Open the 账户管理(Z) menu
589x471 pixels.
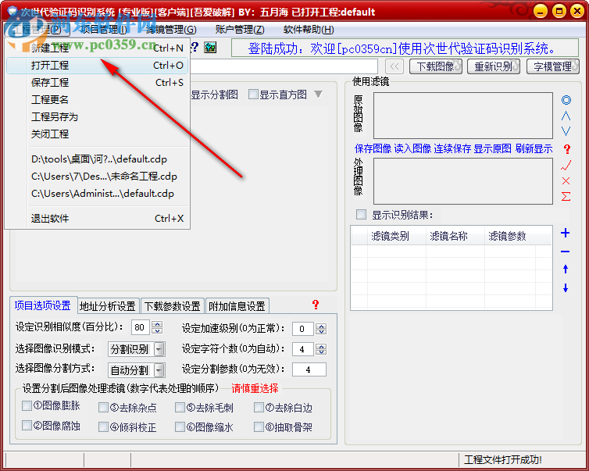click(240, 30)
